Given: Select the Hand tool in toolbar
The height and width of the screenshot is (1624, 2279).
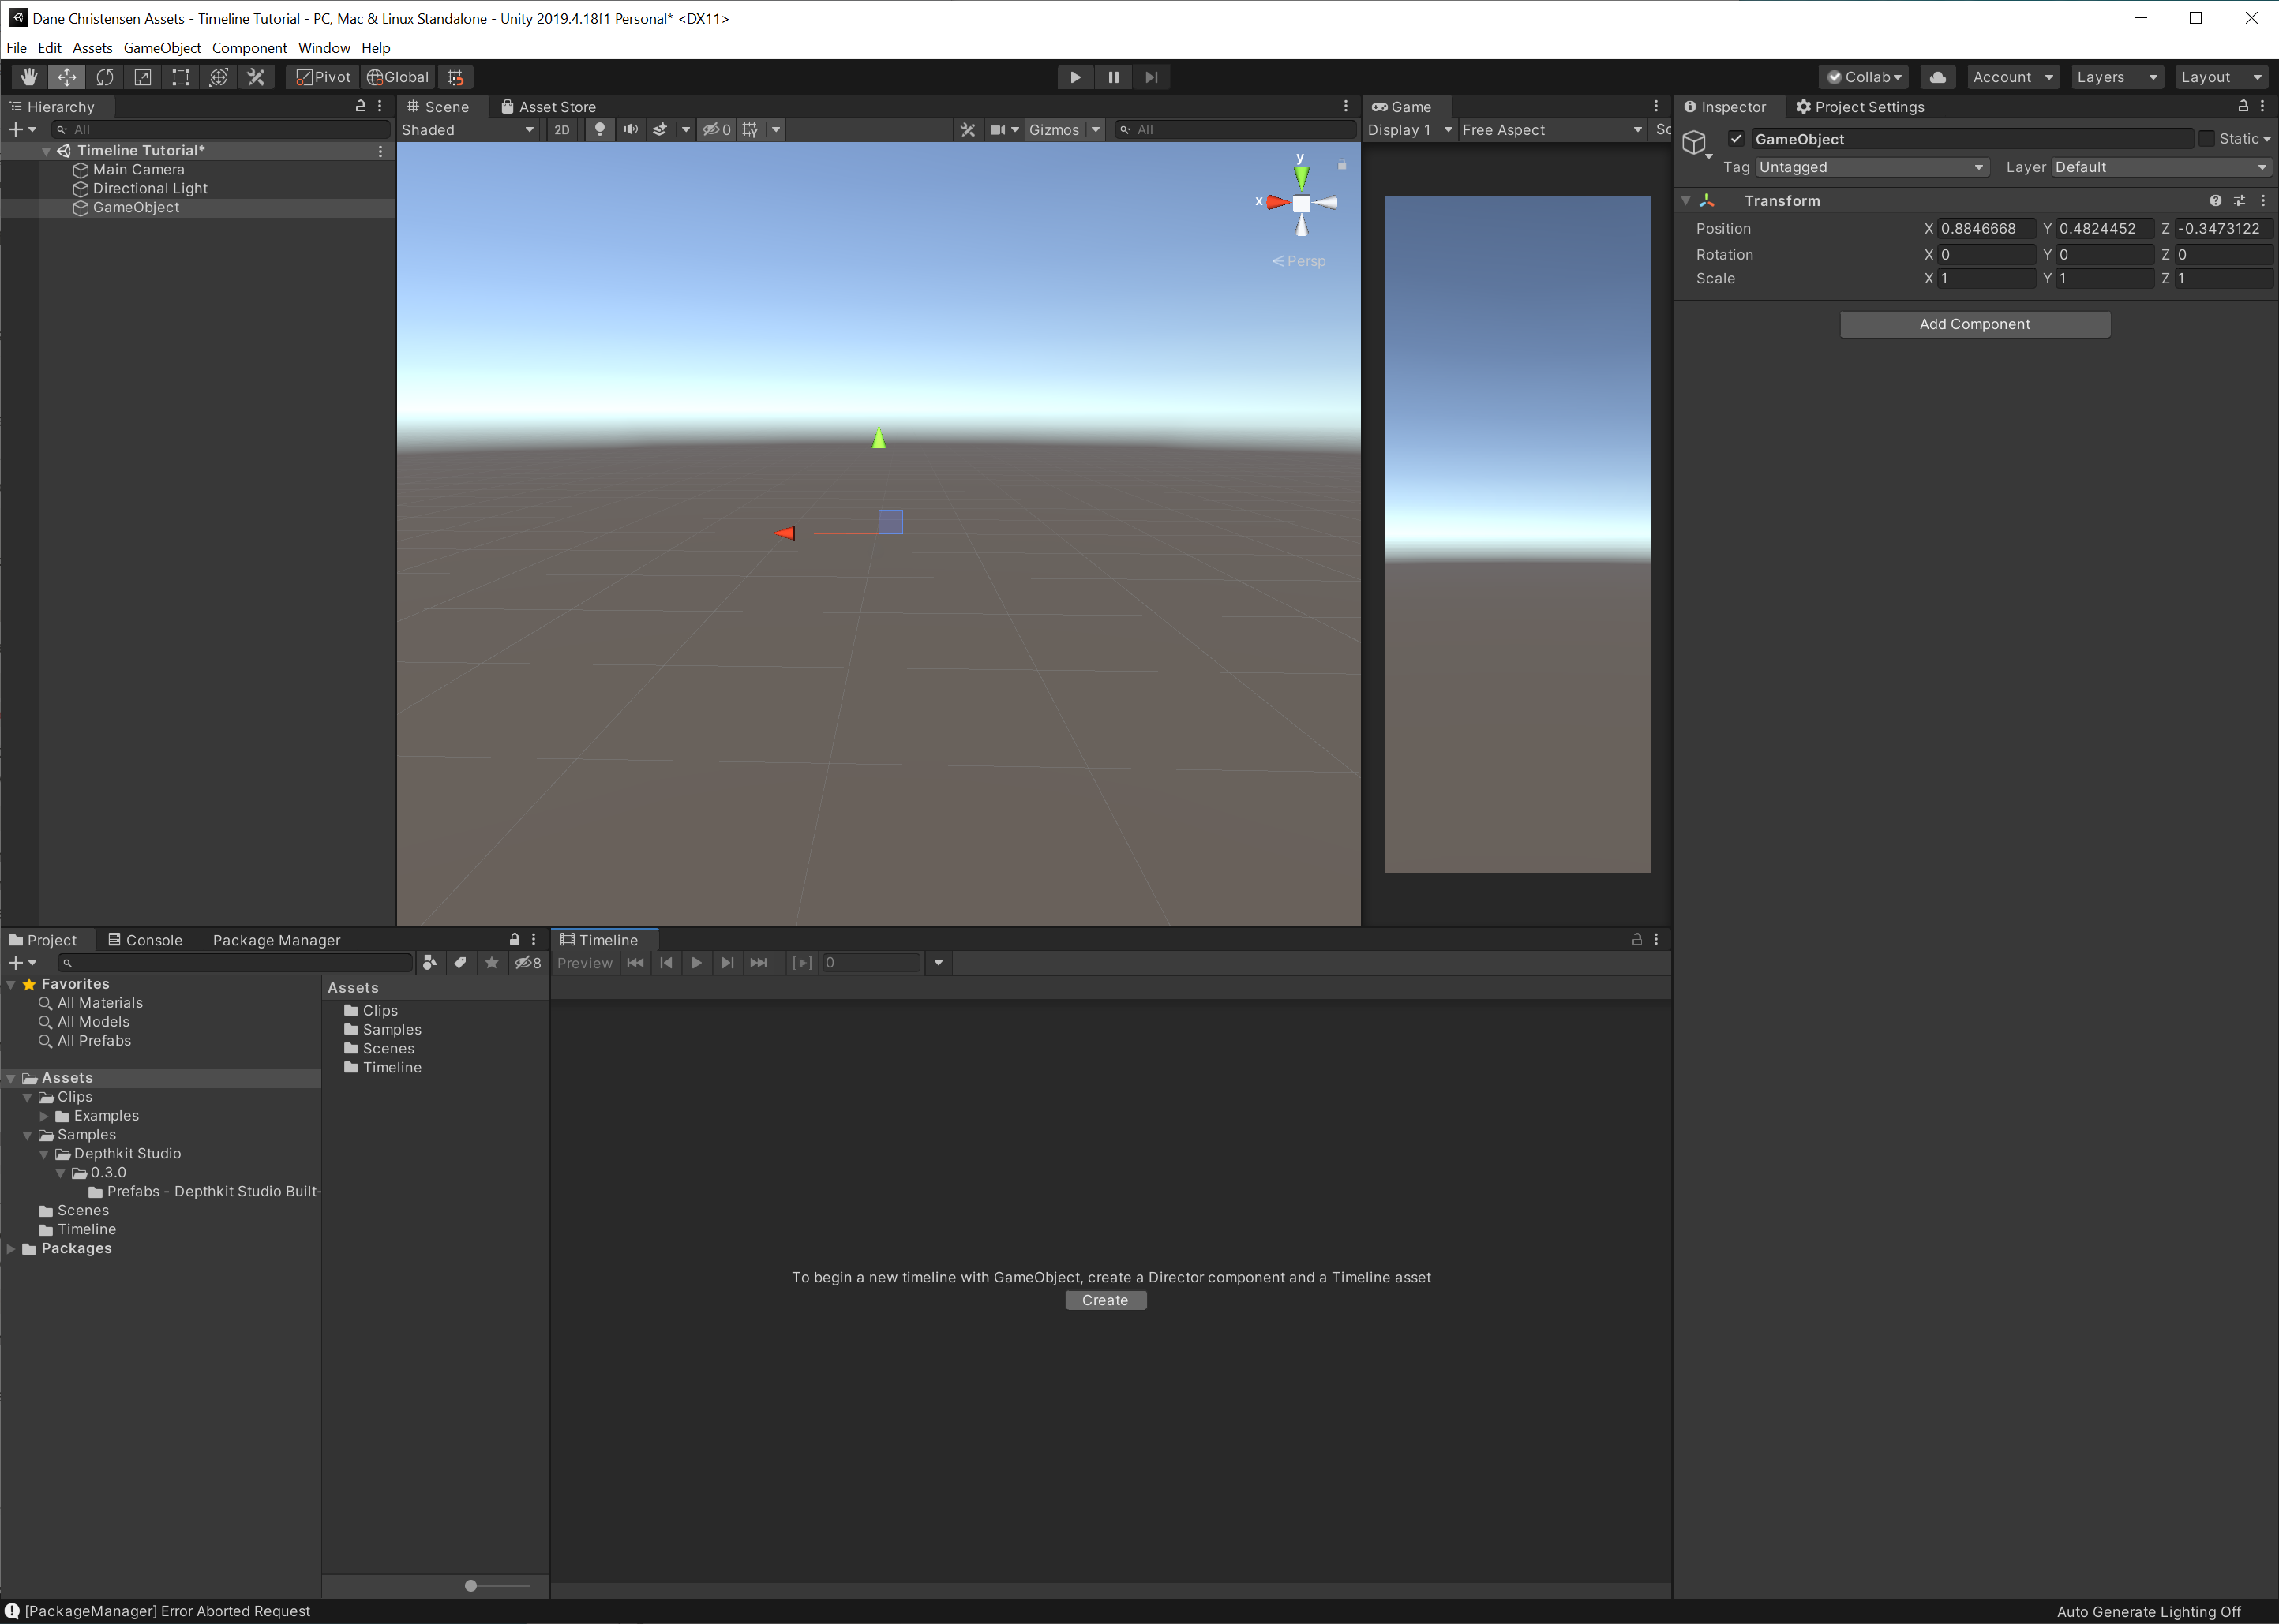Looking at the screenshot, I should tap(29, 77).
